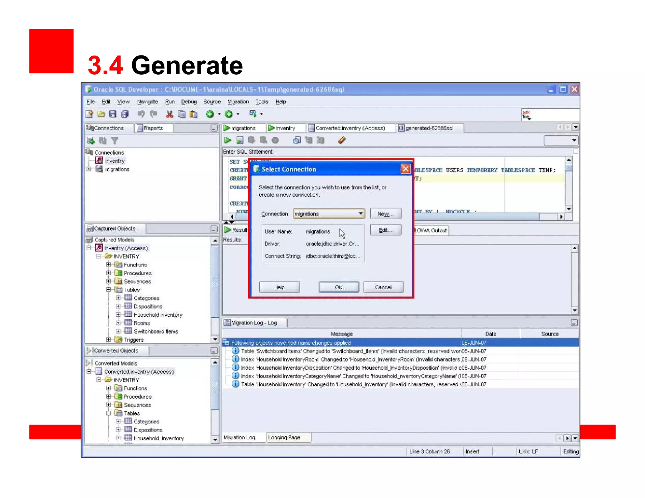645x498 pixels.
Task: Click the Autotrace icon
Action: pyautogui.click(x=321, y=140)
